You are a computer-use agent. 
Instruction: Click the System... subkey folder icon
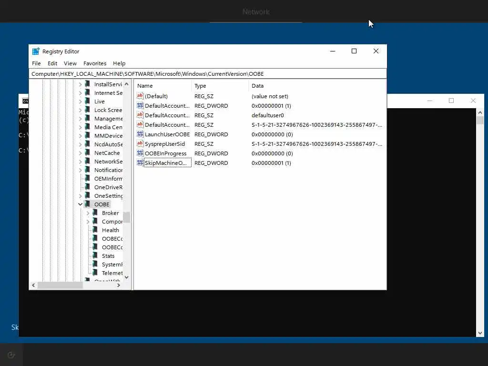[x=95, y=264]
